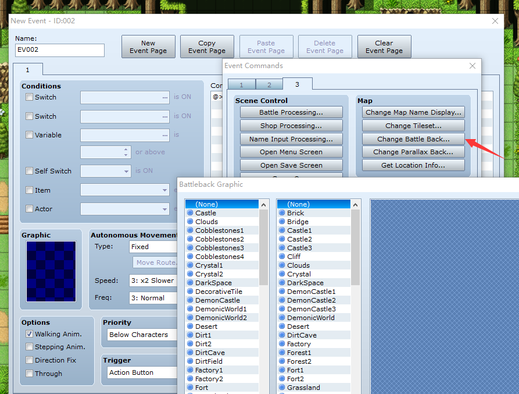The height and width of the screenshot is (394, 519).
Task: Click the up arrow of the left battleback list scrollbar
Action: pyautogui.click(x=263, y=205)
